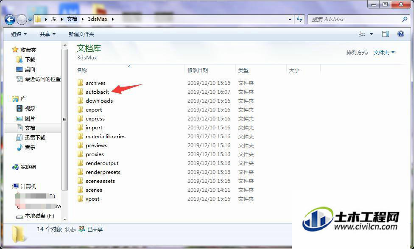Sort by the 修改日期 column header
The height and width of the screenshot is (249, 414).
tap(198, 70)
